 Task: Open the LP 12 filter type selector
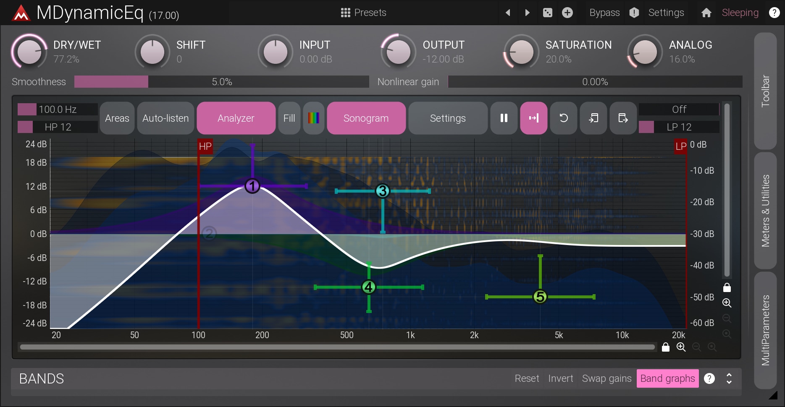[679, 127]
